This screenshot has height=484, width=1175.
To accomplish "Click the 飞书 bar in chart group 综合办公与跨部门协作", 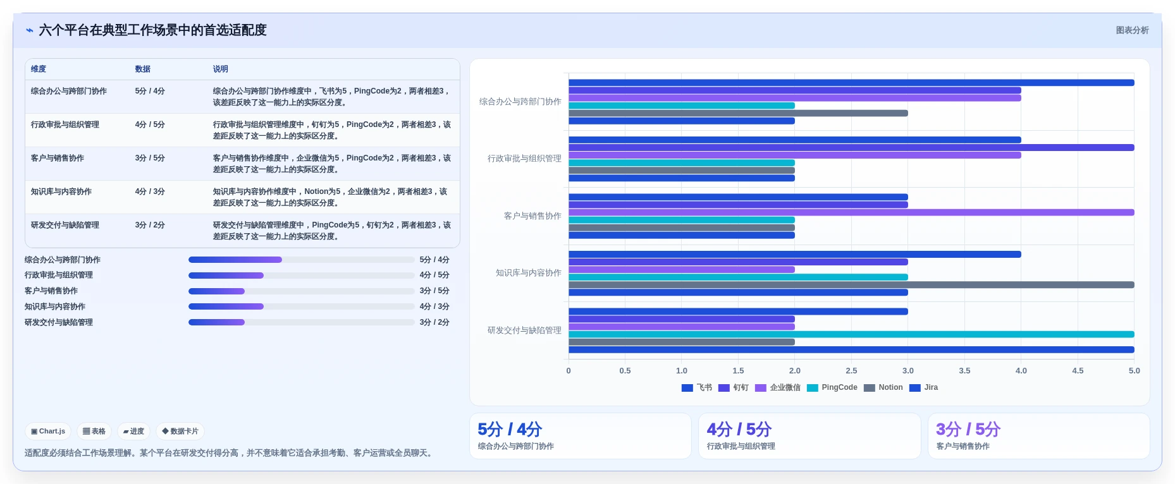I will [851, 83].
